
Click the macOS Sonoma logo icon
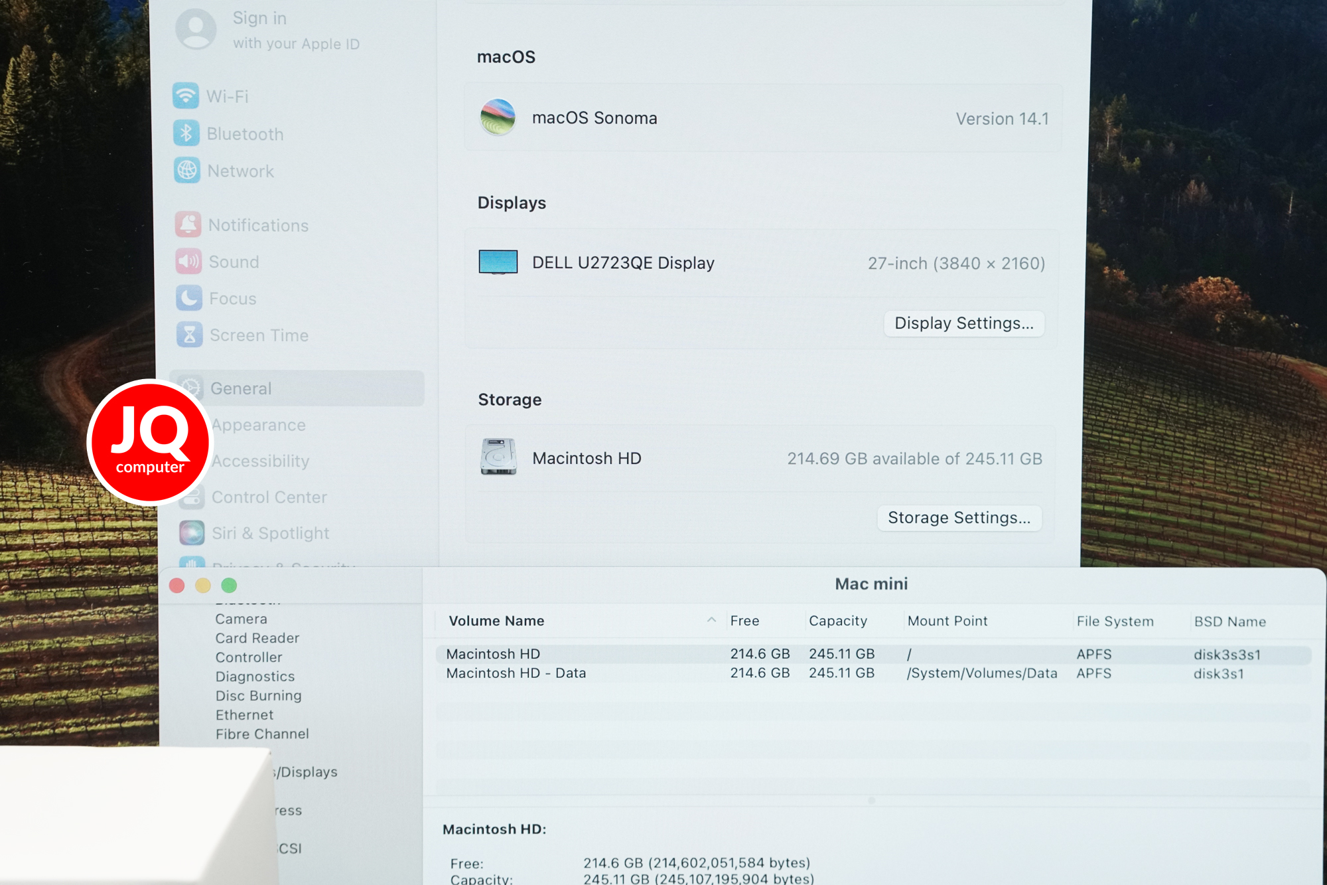coord(498,117)
